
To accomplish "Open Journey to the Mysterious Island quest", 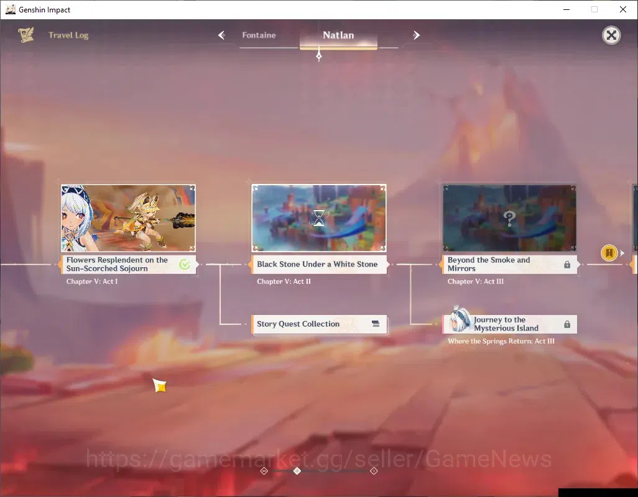I will tap(509, 324).
